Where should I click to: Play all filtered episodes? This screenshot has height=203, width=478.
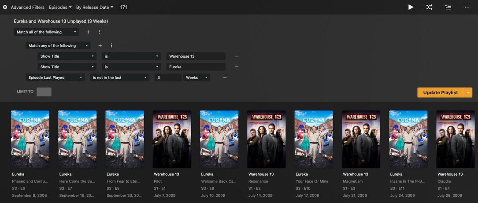click(x=411, y=7)
